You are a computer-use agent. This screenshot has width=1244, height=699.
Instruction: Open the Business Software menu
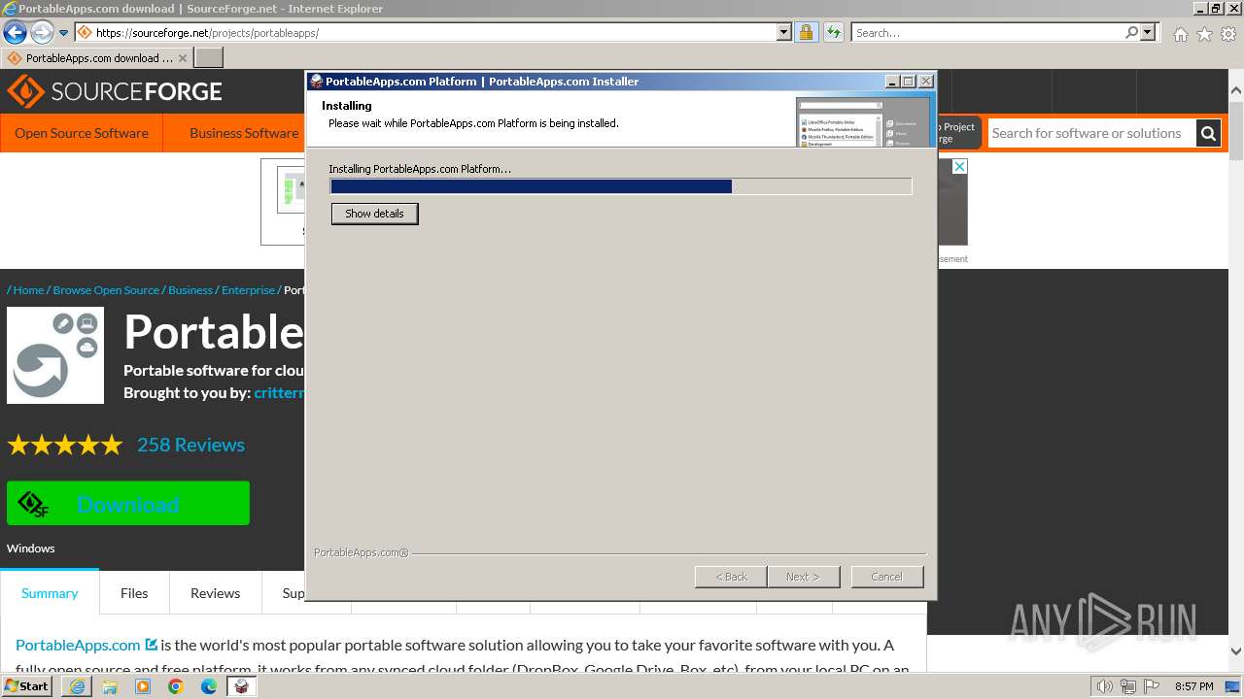point(244,133)
